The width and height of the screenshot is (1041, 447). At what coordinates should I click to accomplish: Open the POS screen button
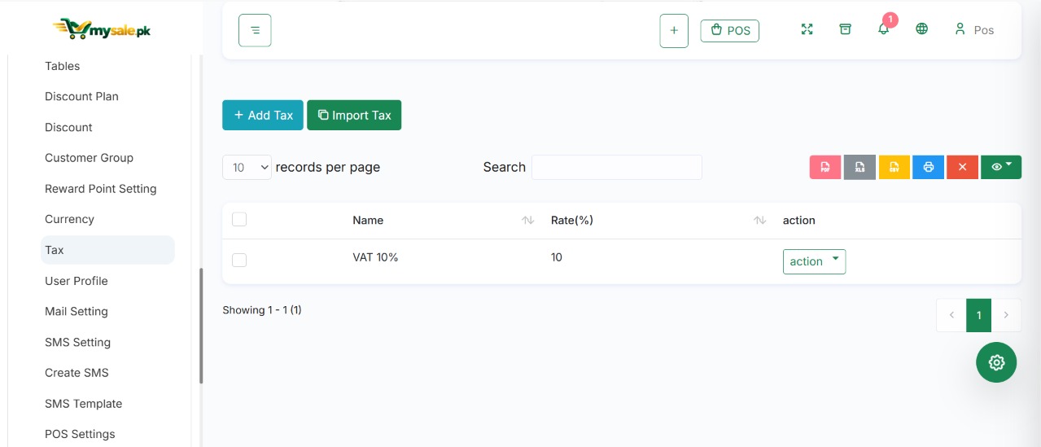(x=730, y=31)
